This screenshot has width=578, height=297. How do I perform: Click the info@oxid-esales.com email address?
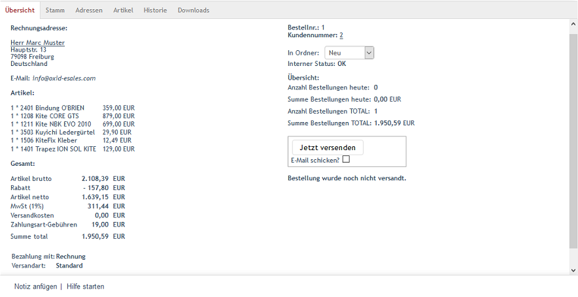click(64, 78)
